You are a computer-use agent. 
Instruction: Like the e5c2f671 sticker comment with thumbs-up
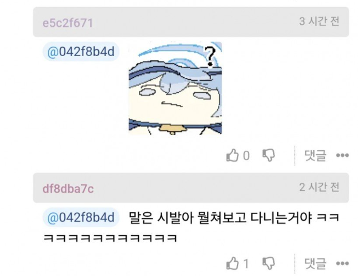pos(232,155)
